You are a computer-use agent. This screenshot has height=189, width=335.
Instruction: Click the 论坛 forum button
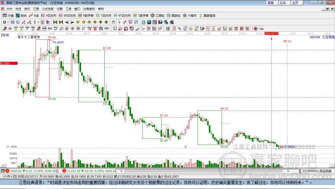284,3
